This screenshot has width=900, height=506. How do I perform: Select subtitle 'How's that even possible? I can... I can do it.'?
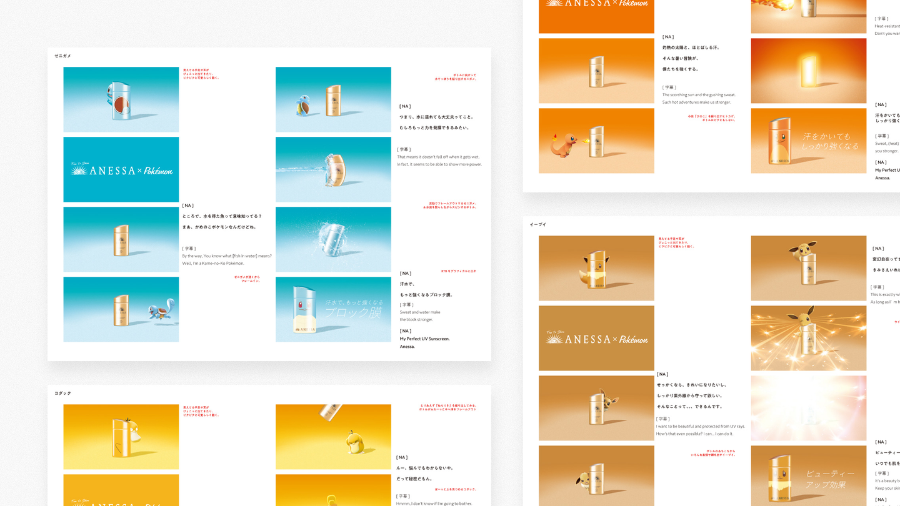coord(695,434)
